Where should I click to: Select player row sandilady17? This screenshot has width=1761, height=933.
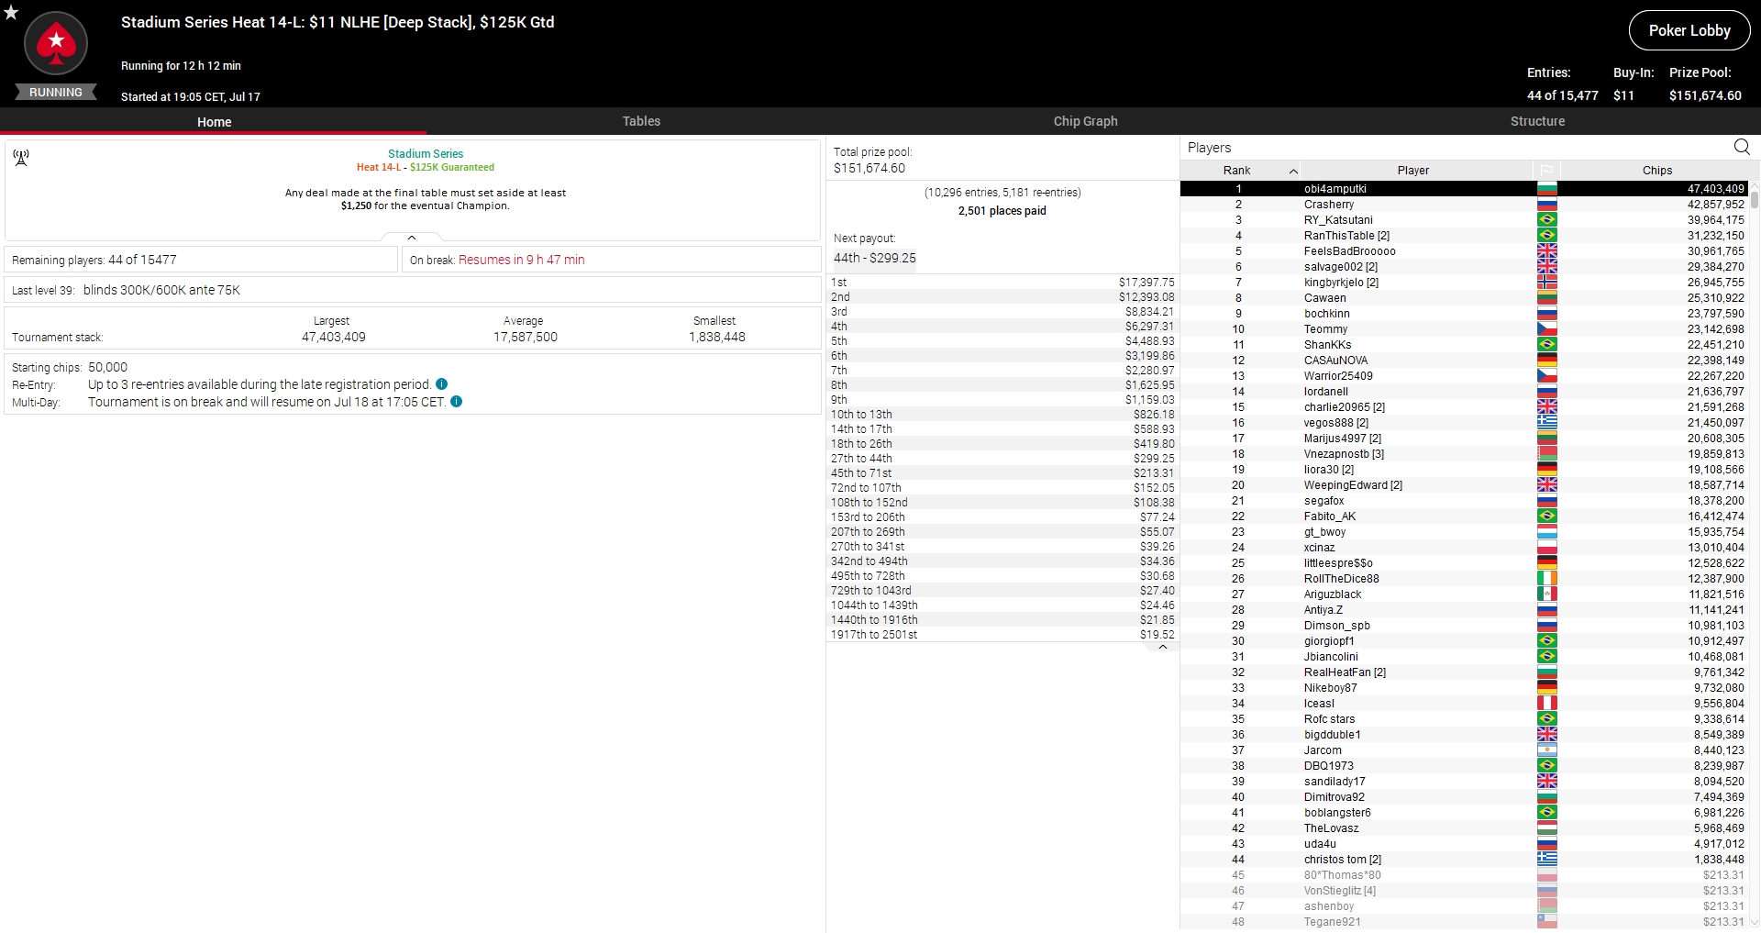(x=1464, y=782)
